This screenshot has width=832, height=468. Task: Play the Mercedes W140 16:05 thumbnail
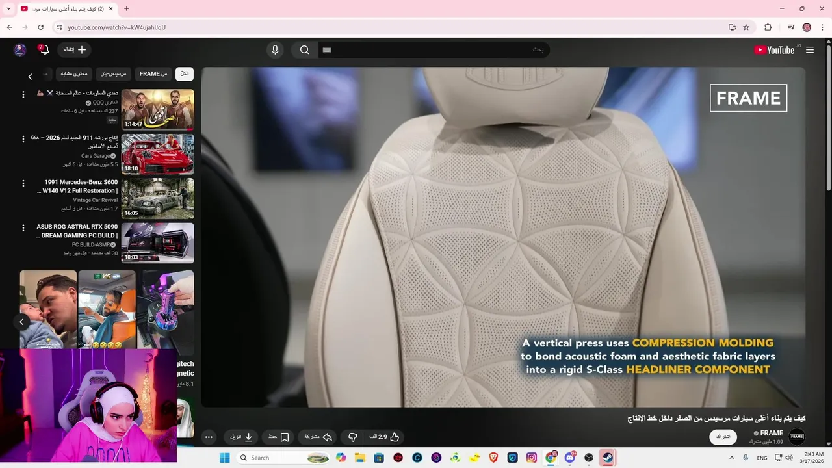(157, 198)
